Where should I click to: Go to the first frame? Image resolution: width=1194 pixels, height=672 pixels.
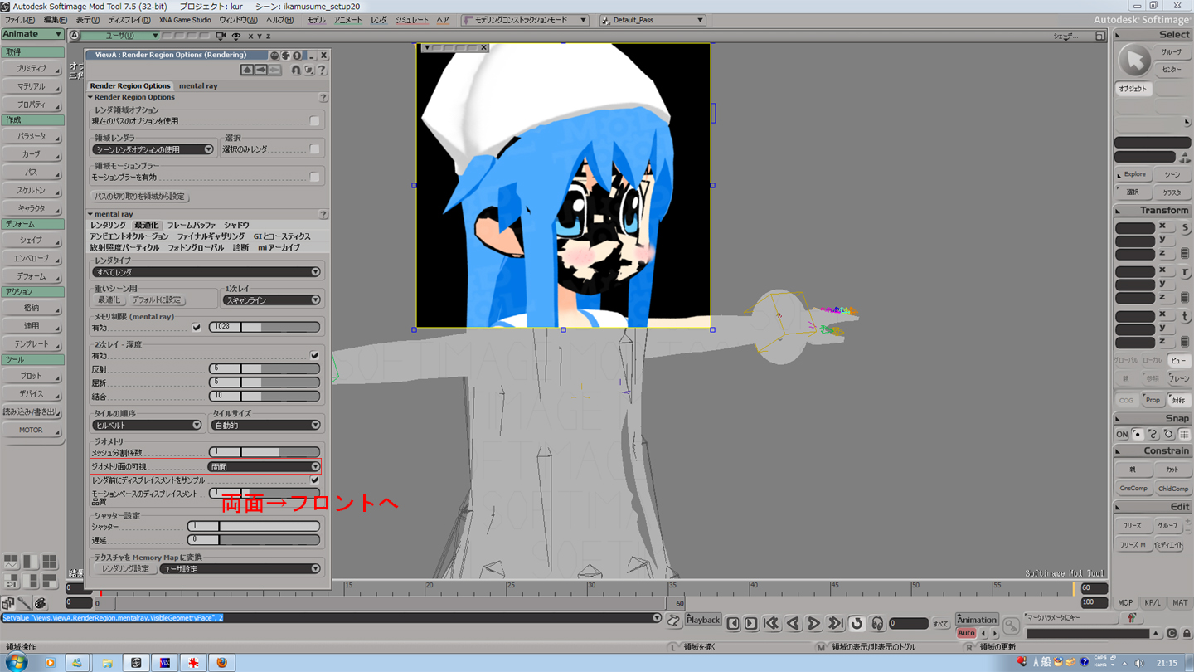(771, 623)
